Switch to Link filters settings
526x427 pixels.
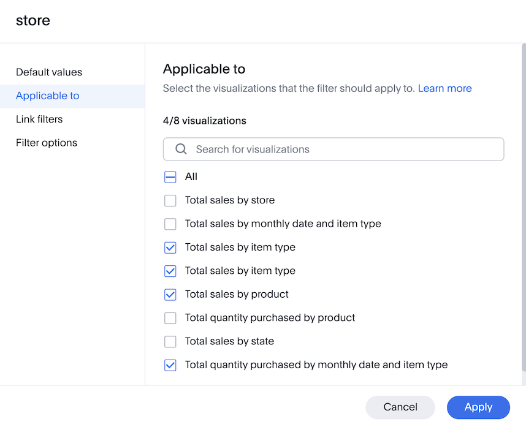coord(39,119)
